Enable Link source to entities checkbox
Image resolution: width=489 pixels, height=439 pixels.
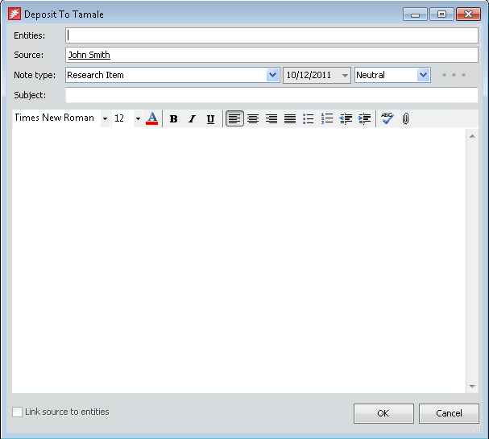[x=17, y=412]
